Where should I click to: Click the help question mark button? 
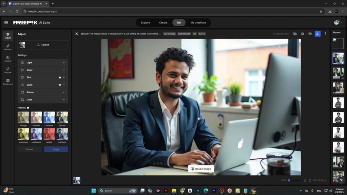tap(341, 180)
